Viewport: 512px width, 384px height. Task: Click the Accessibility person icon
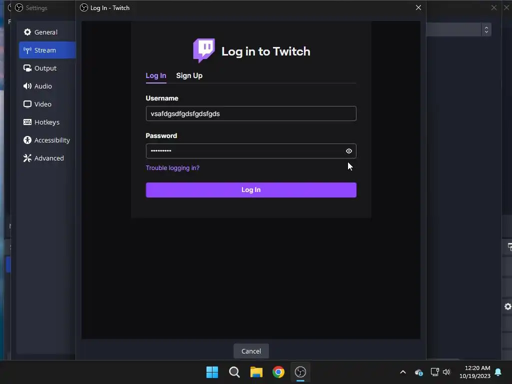coord(27,140)
